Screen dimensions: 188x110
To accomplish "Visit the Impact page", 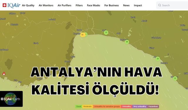I will (x=138, y=5).
